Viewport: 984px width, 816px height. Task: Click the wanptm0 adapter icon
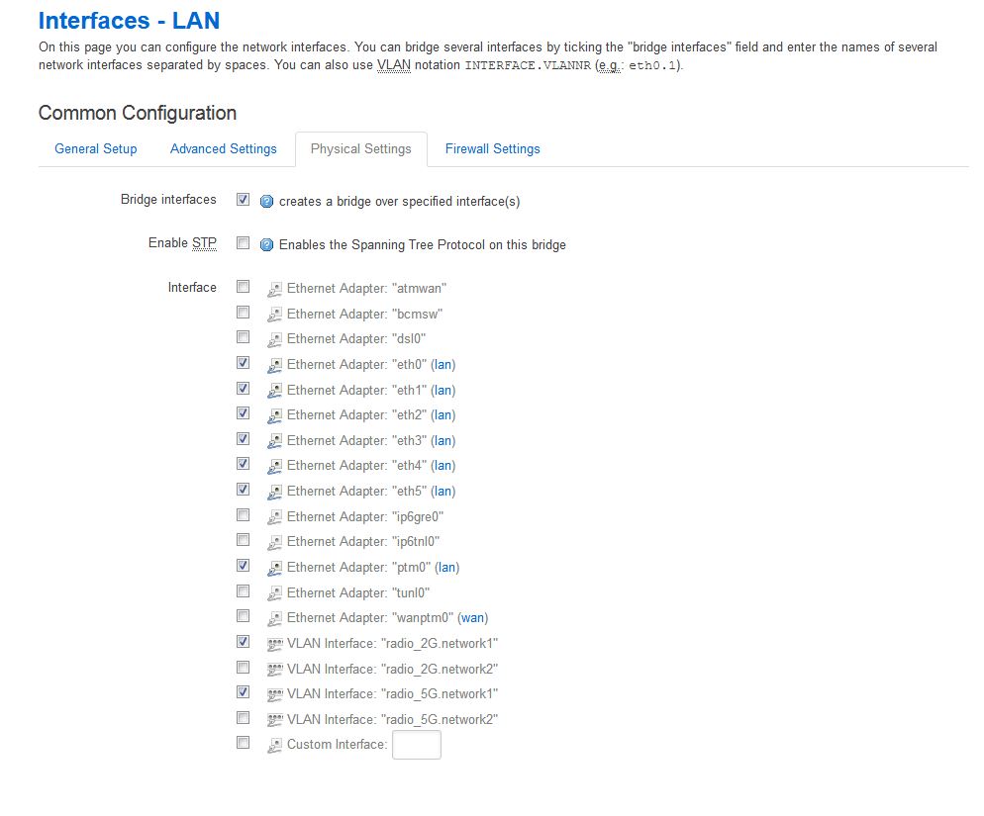tap(274, 618)
